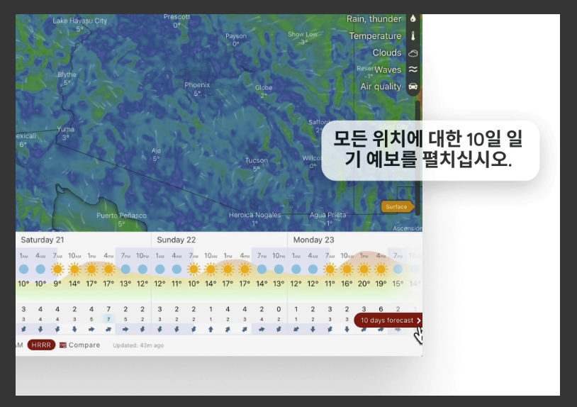Click the Tucson city label on map
Screen dimensions: 577x407
257,160
